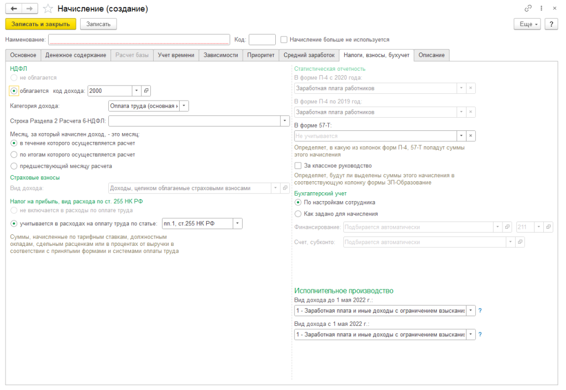This screenshot has height=390, width=566.
Task: Select 'предшествующий месяцу расчета' option
Action: 14,166
